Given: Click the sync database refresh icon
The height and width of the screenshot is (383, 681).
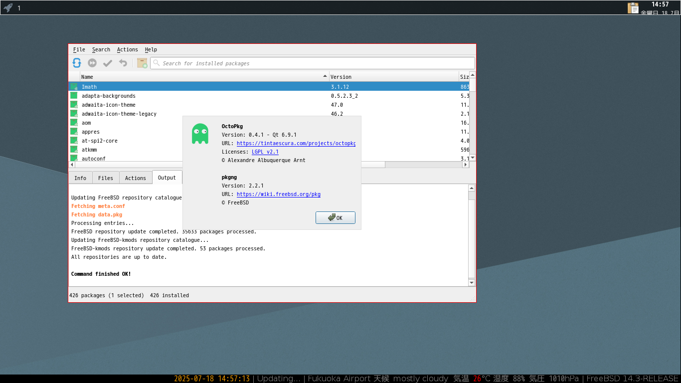Looking at the screenshot, I should pyautogui.click(x=77, y=63).
